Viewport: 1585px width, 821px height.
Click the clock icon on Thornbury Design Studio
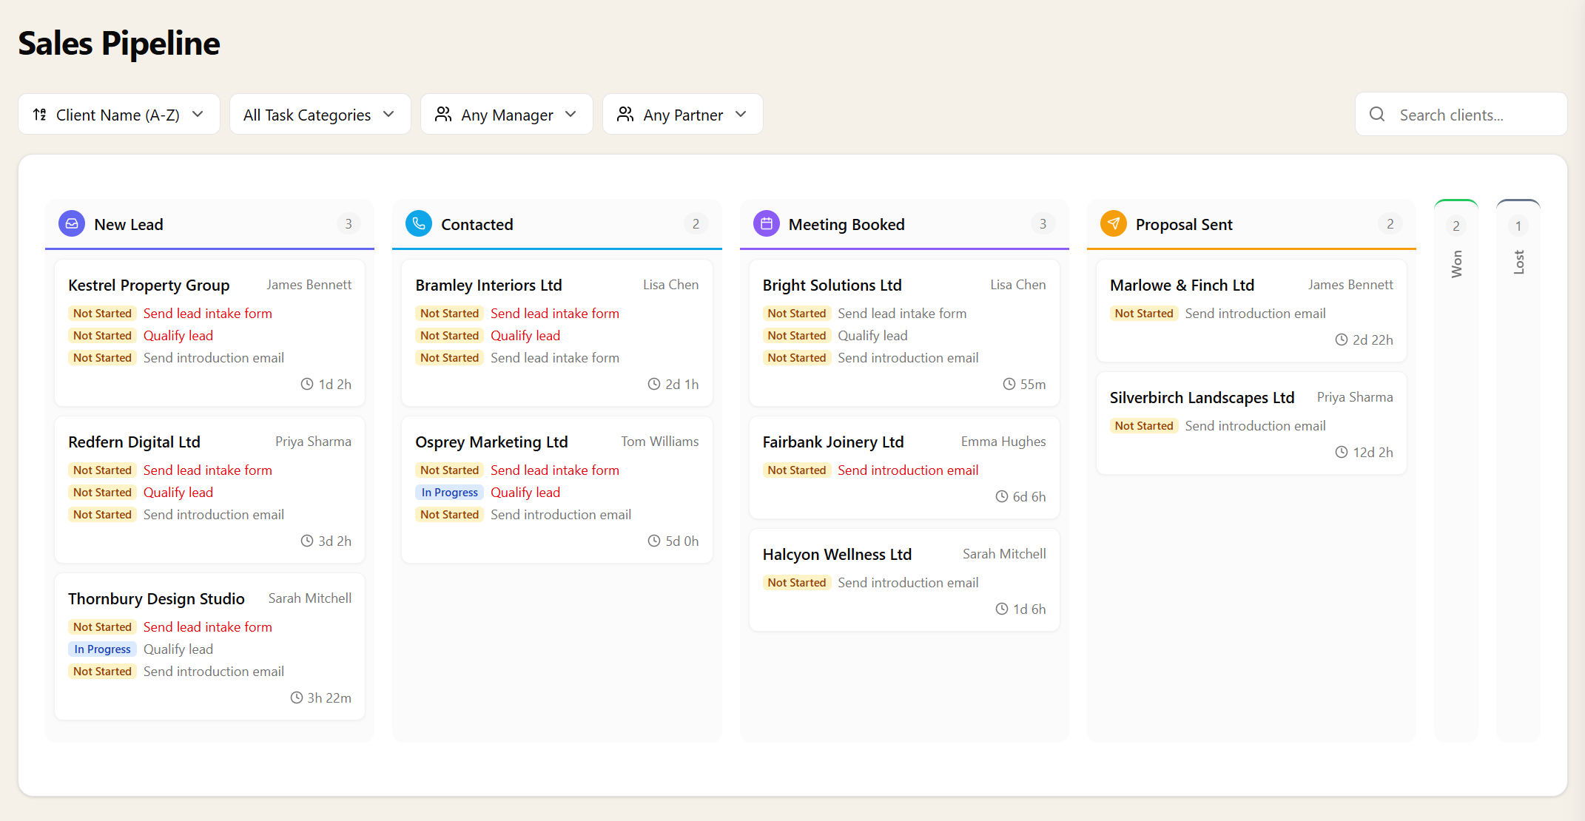pos(297,697)
